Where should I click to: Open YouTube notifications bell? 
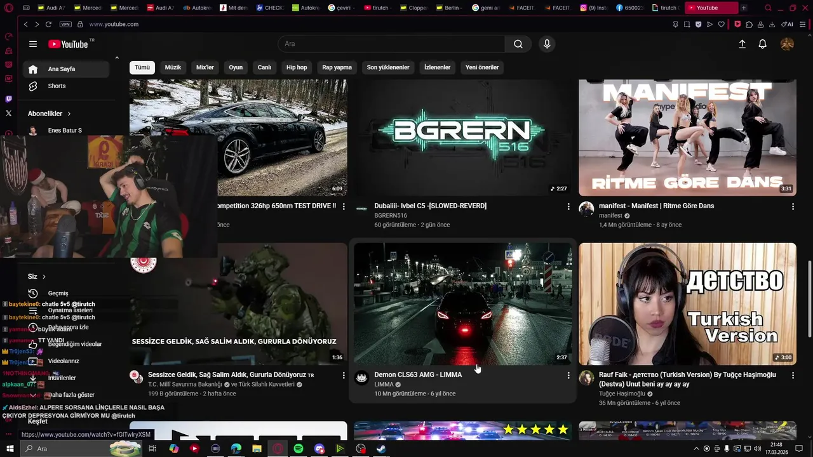click(763, 44)
